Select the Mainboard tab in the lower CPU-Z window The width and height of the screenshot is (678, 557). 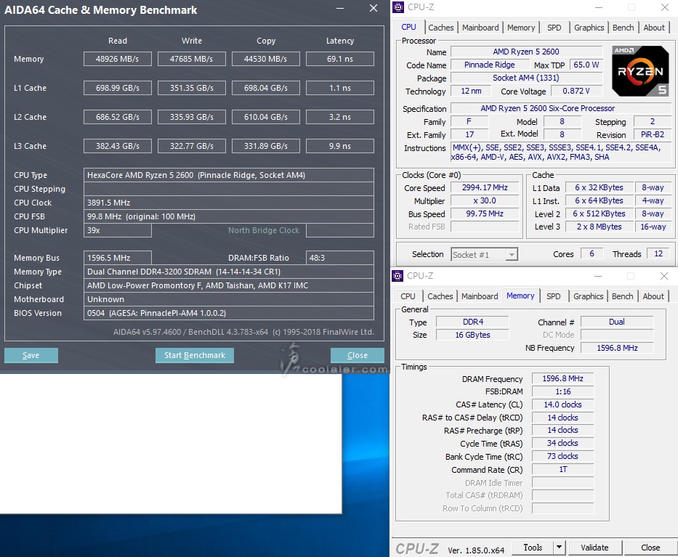point(480,296)
